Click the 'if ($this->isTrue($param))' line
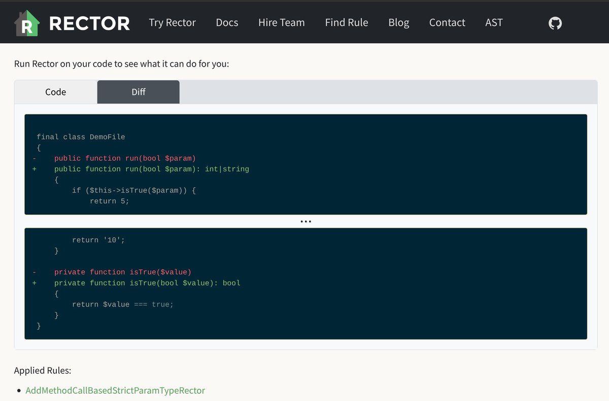This screenshot has width=609, height=401. [134, 190]
